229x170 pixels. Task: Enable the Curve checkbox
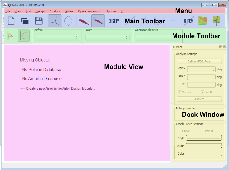[179, 131]
